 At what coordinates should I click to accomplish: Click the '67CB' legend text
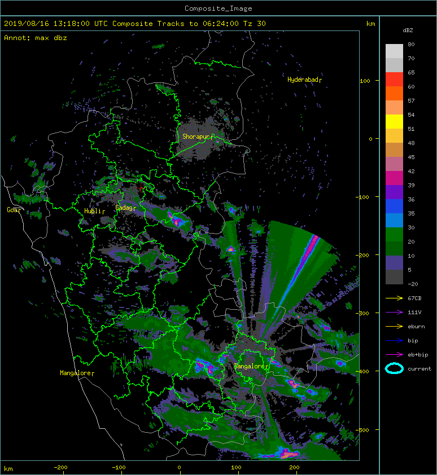[414, 298]
